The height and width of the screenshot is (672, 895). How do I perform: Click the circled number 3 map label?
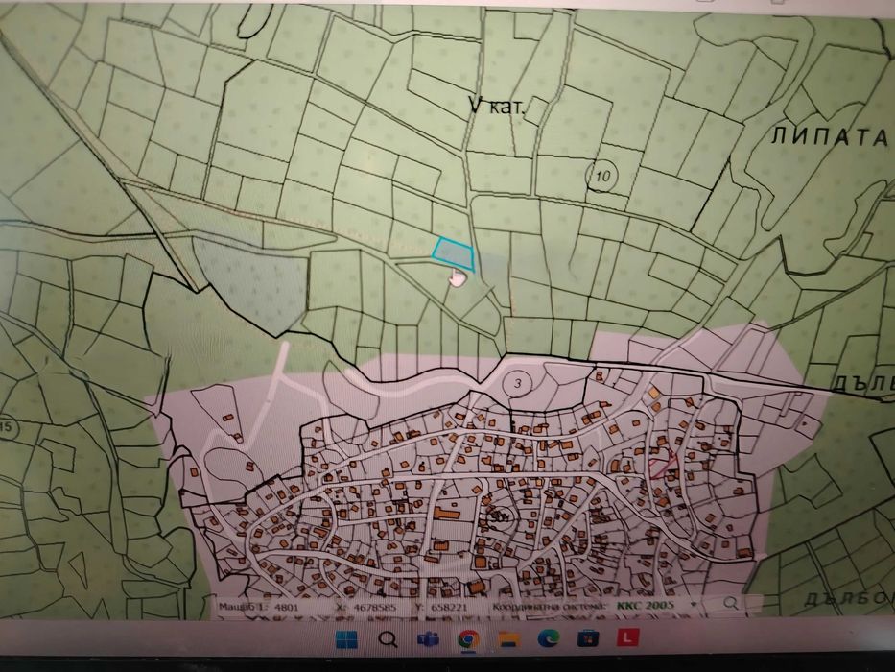pyautogui.click(x=518, y=383)
